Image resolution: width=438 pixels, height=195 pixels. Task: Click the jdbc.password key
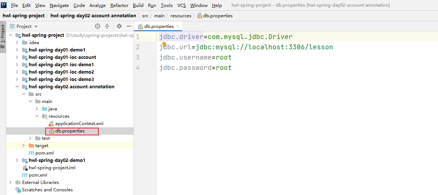(186, 68)
